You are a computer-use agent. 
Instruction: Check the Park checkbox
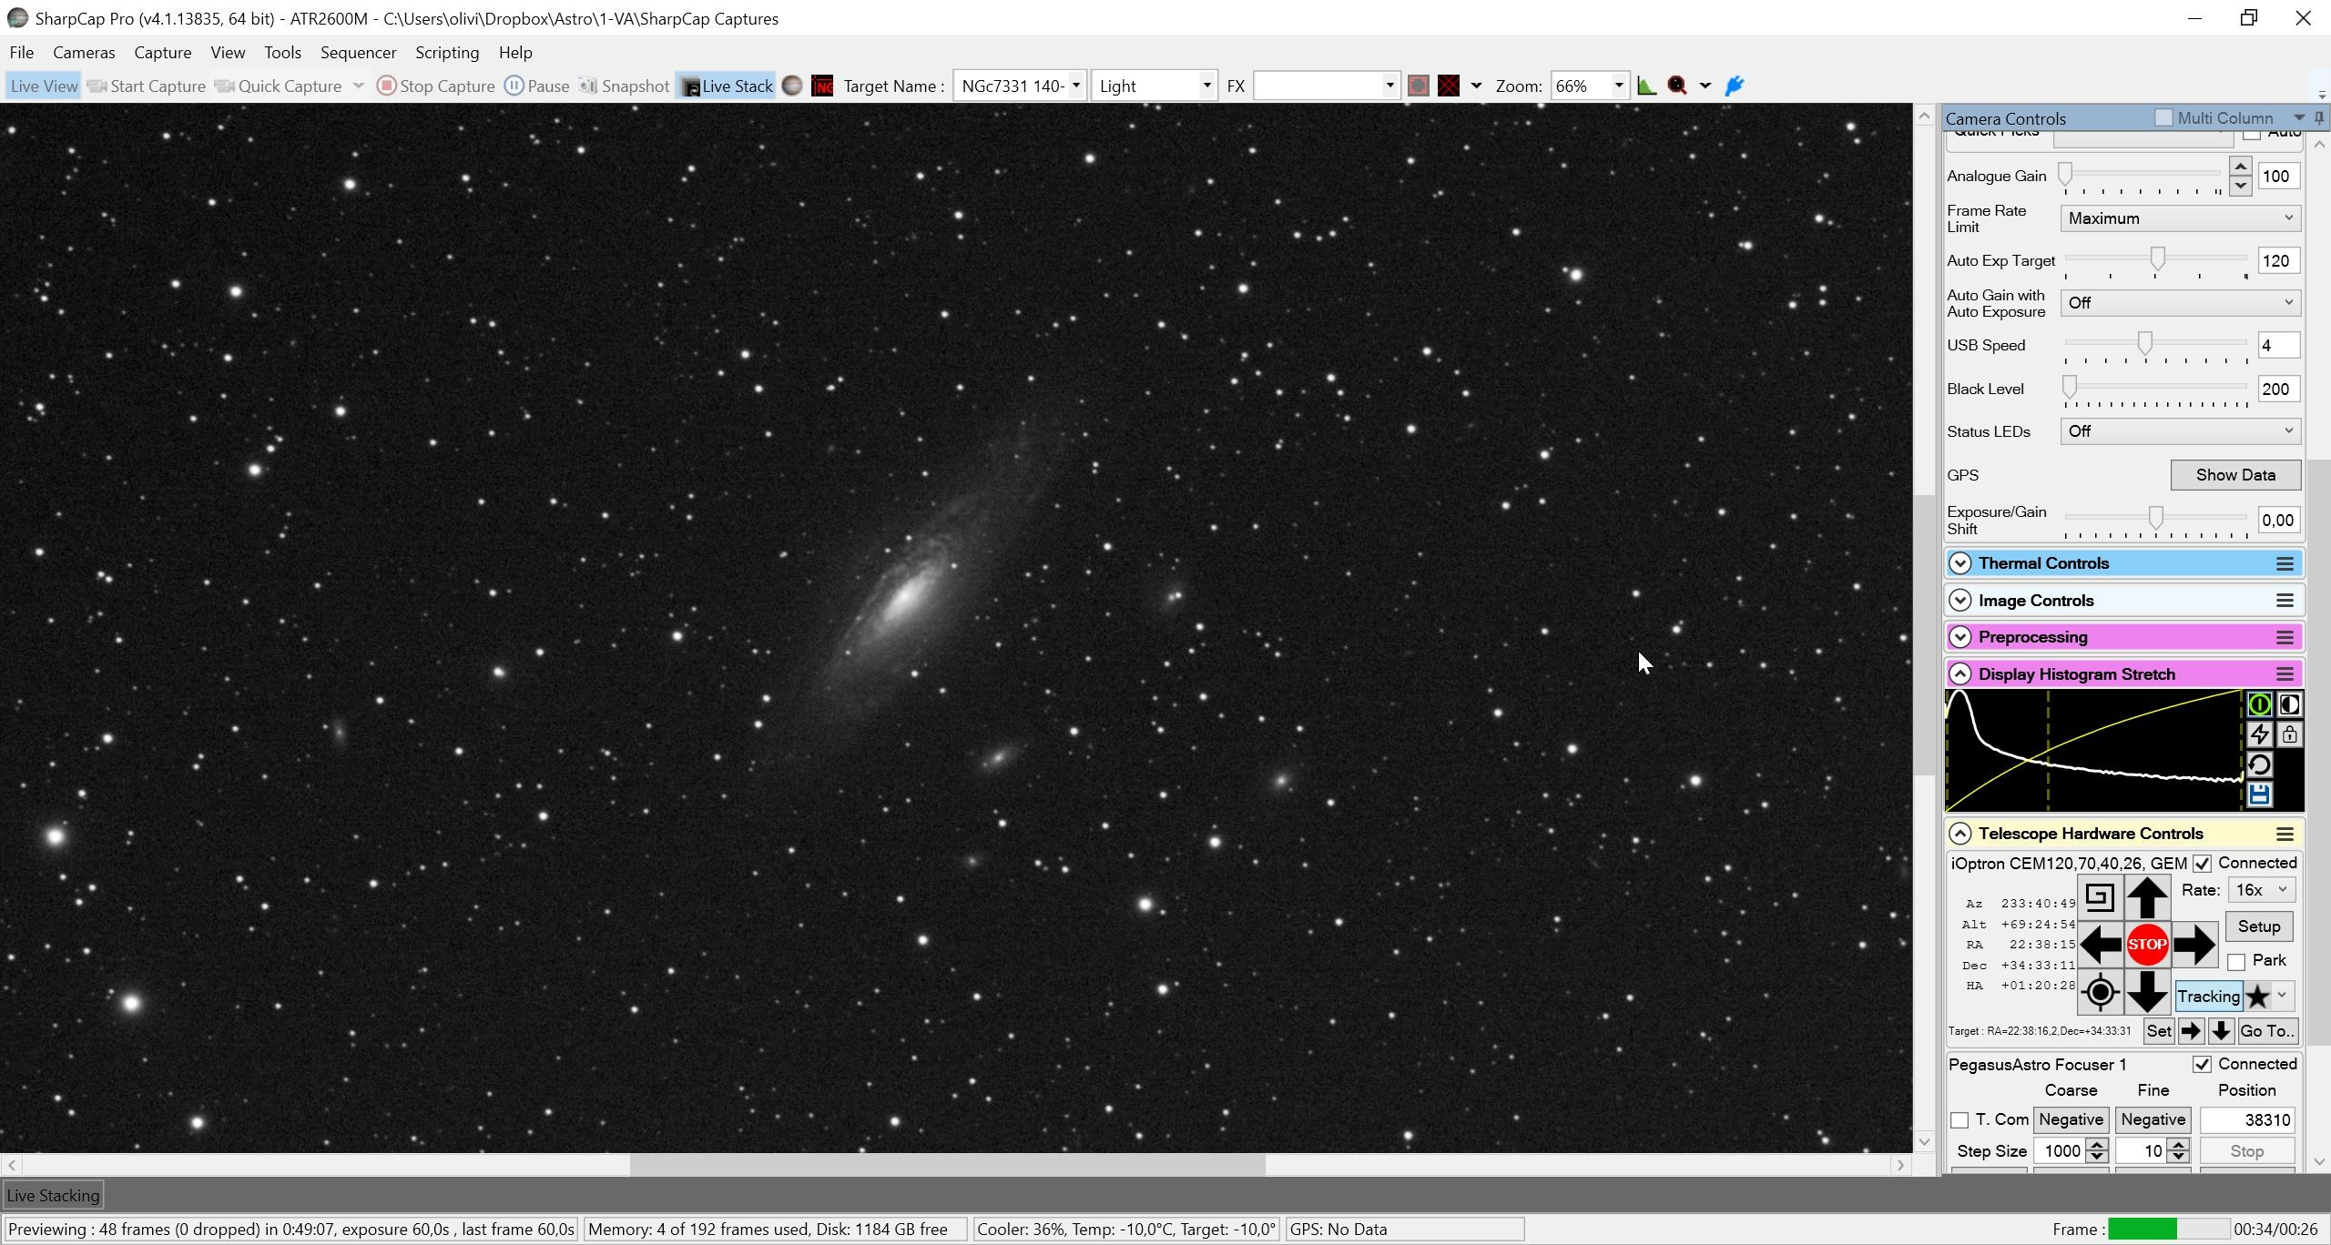(x=2236, y=962)
